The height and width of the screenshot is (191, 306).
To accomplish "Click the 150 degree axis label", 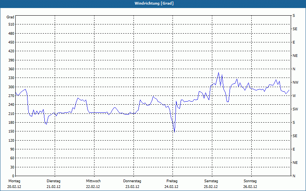I will (11, 131).
